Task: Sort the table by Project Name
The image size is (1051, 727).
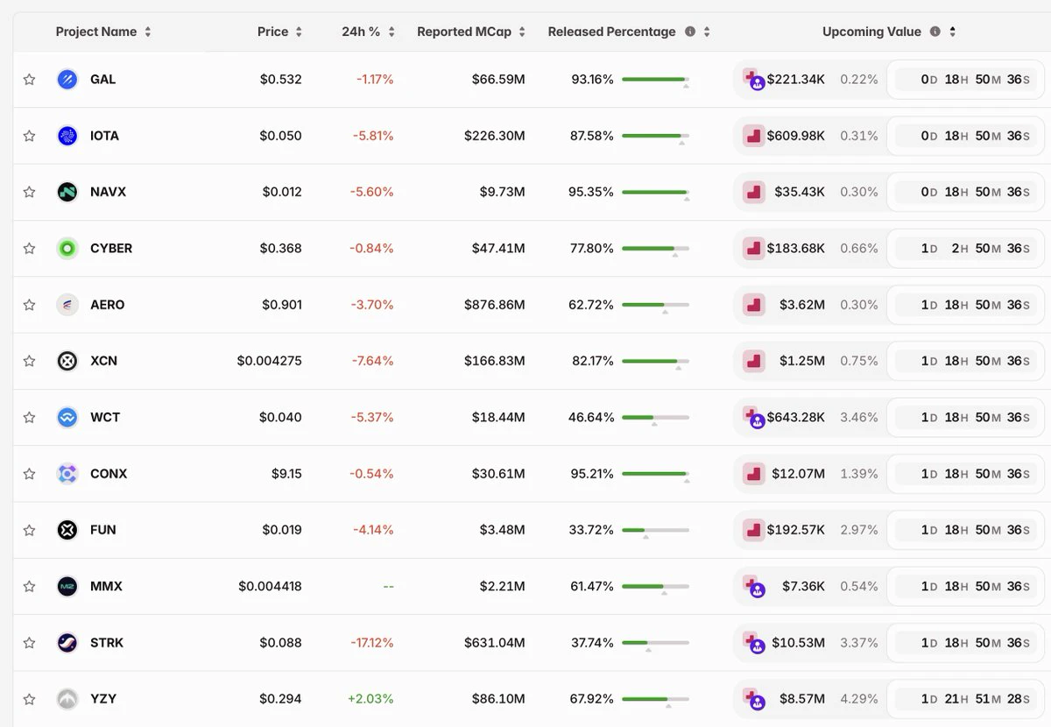Action: (148, 32)
